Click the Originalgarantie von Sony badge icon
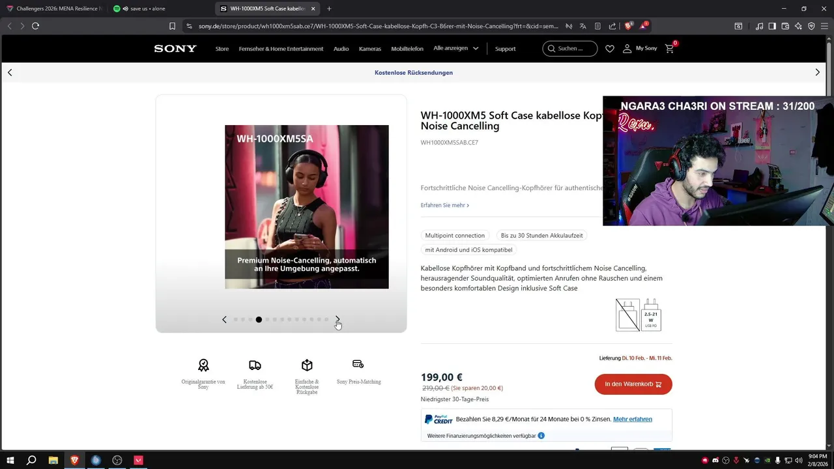This screenshot has height=469, width=834. [x=203, y=365]
